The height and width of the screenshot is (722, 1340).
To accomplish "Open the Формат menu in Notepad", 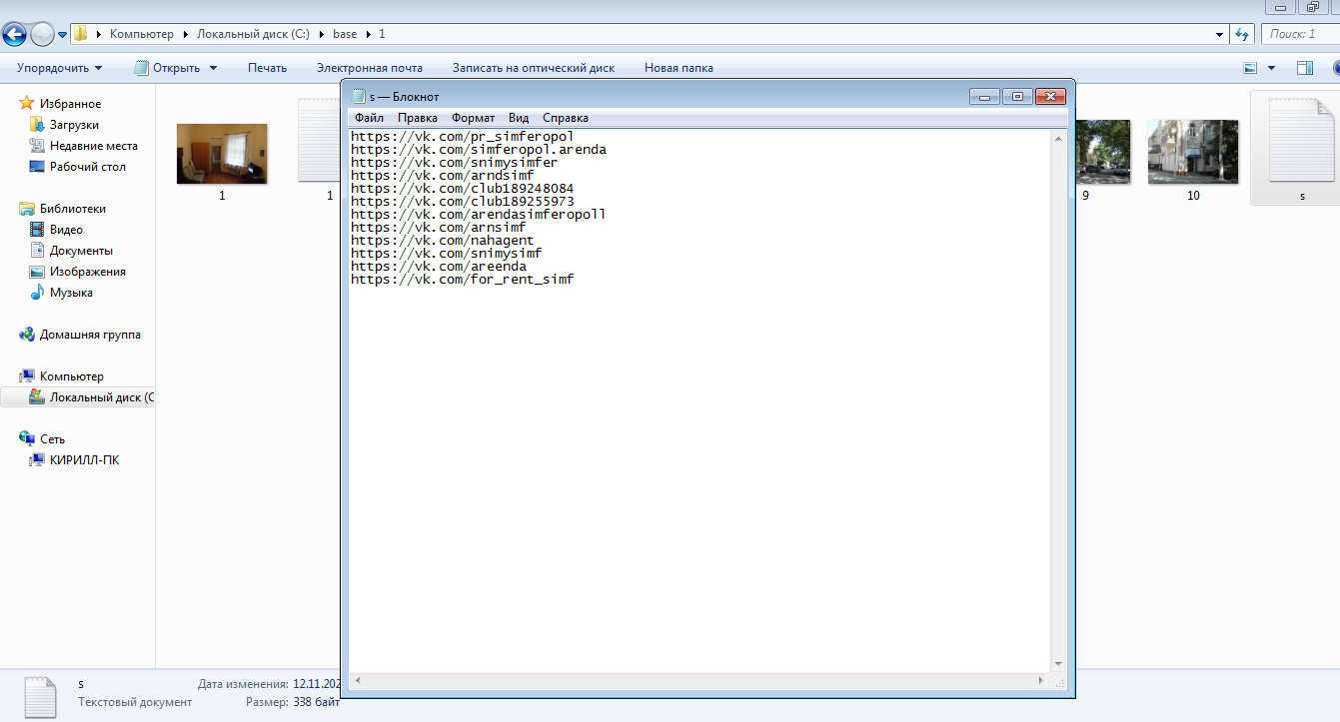I will (x=473, y=118).
